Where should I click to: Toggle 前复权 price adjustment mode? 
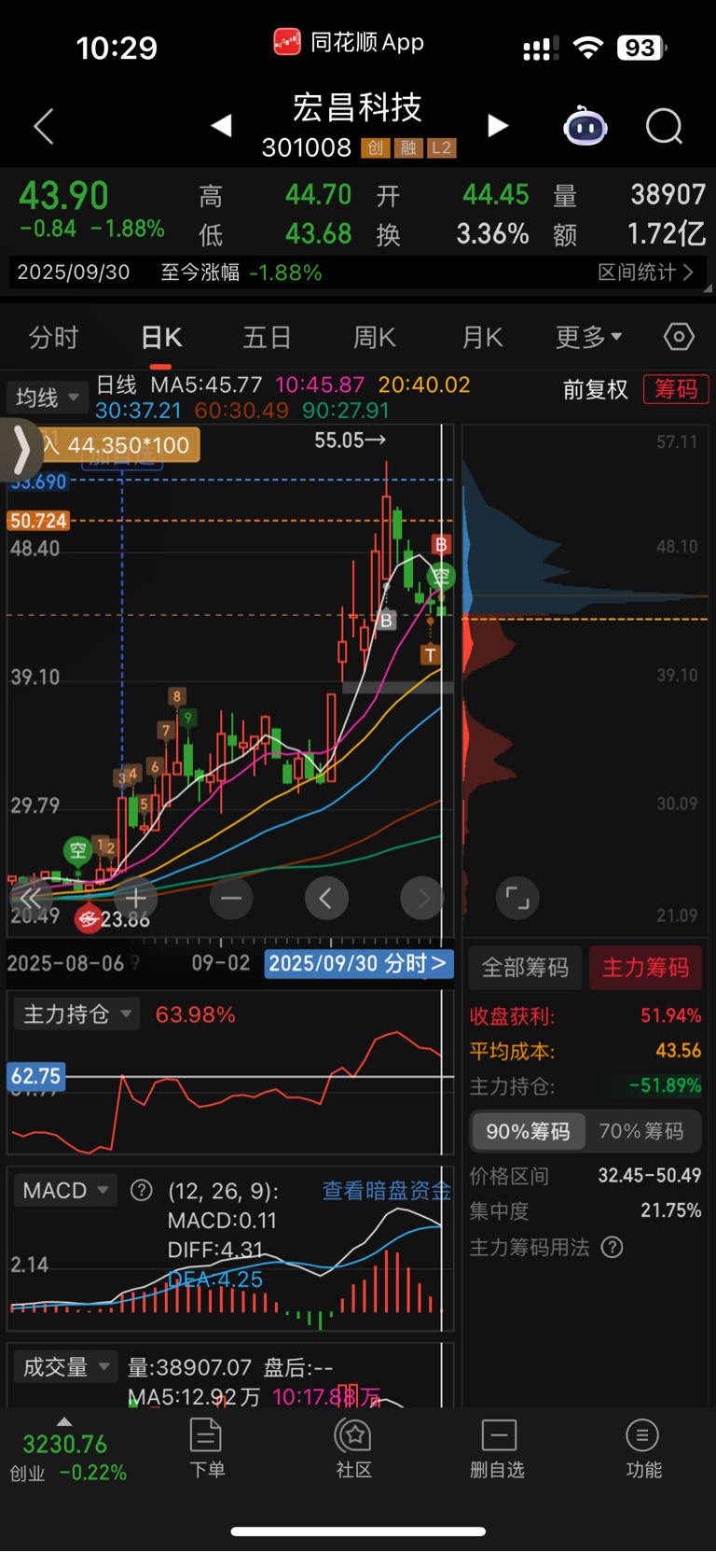pos(596,389)
